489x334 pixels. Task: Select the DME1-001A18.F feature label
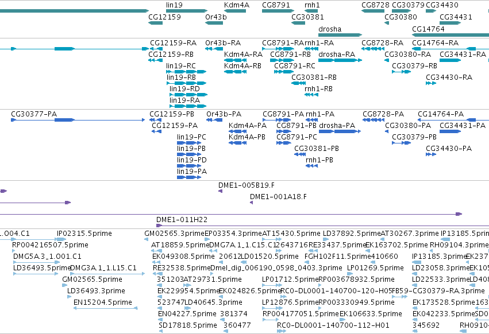tap(278, 197)
